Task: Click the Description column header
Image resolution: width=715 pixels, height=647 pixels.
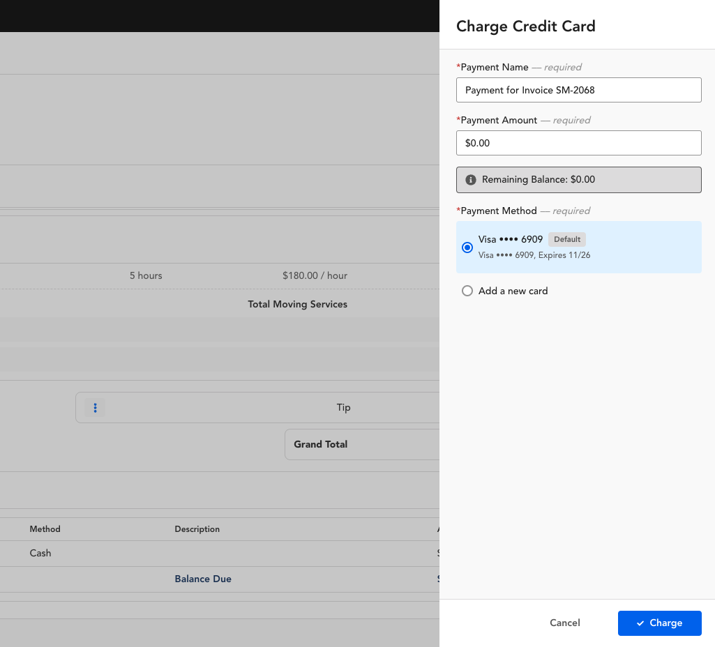Action: pyautogui.click(x=197, y=529)
